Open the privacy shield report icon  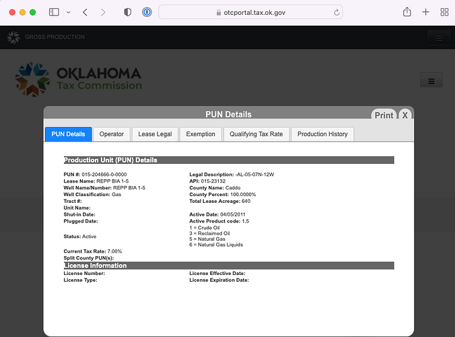[x=128, y=12]
